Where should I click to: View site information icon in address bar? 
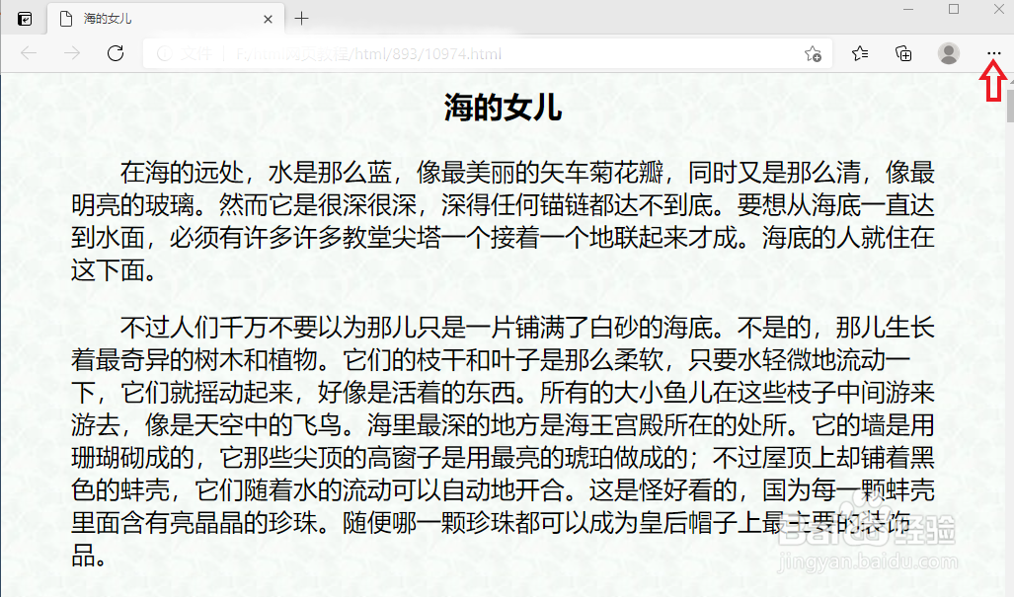pos(165,53)
